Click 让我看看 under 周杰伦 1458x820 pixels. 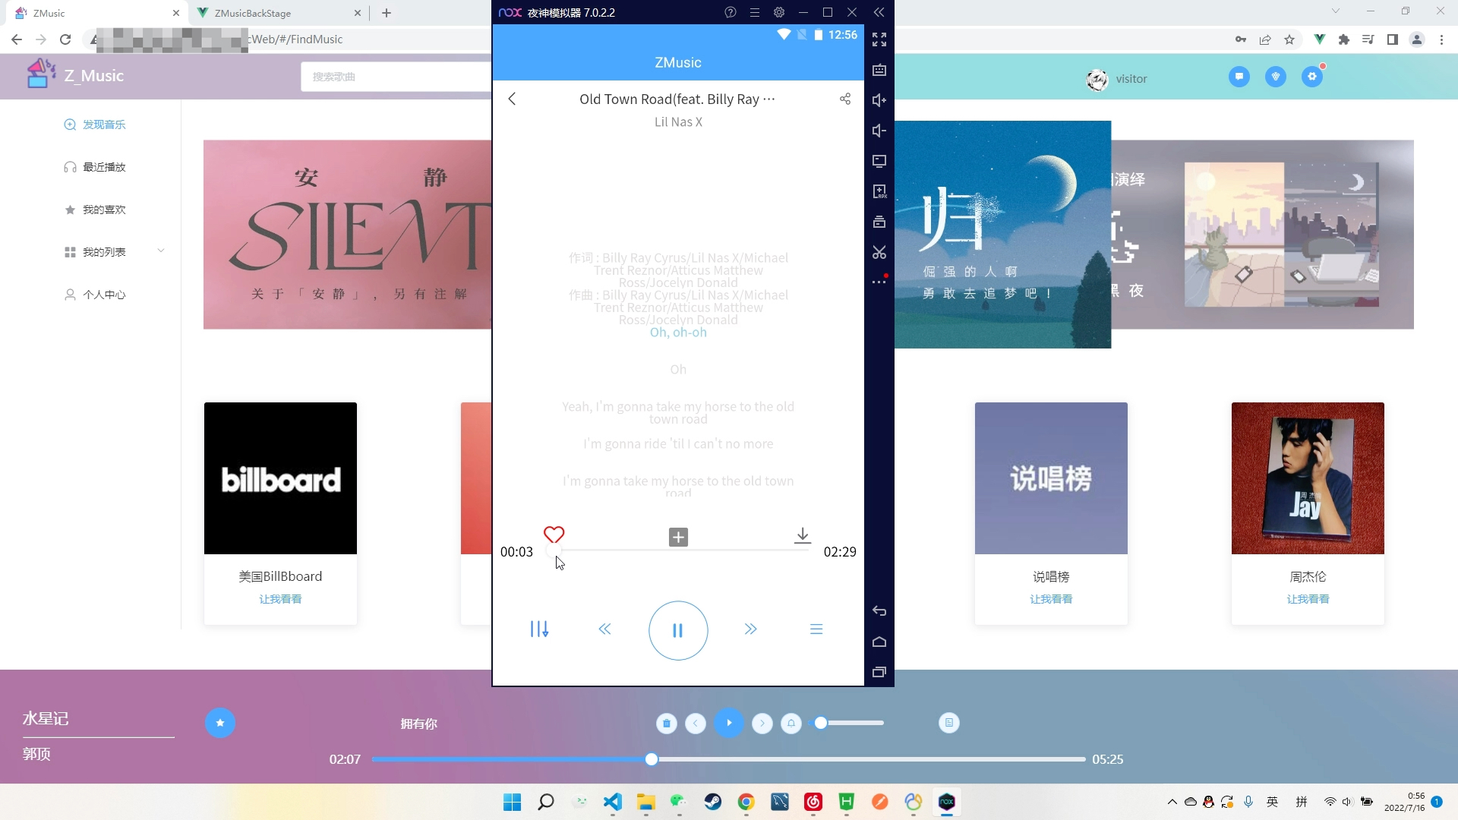1308,599
